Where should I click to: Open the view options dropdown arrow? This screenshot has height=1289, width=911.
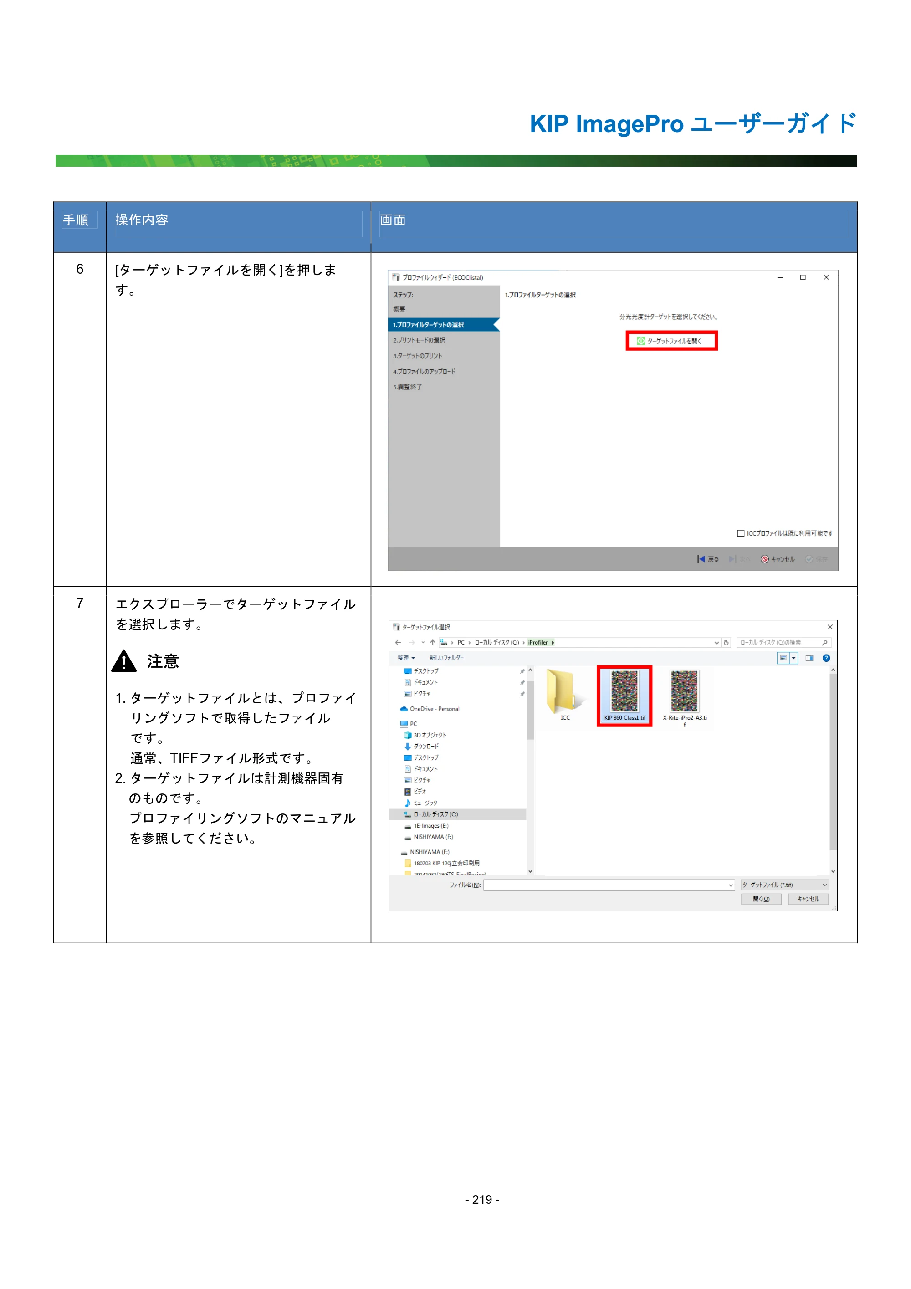tap(793, 658)
